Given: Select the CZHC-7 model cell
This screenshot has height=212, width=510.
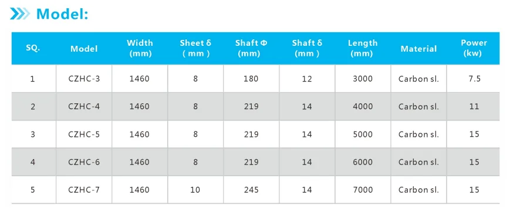Looking at the screenshot, I should point(84,190).
